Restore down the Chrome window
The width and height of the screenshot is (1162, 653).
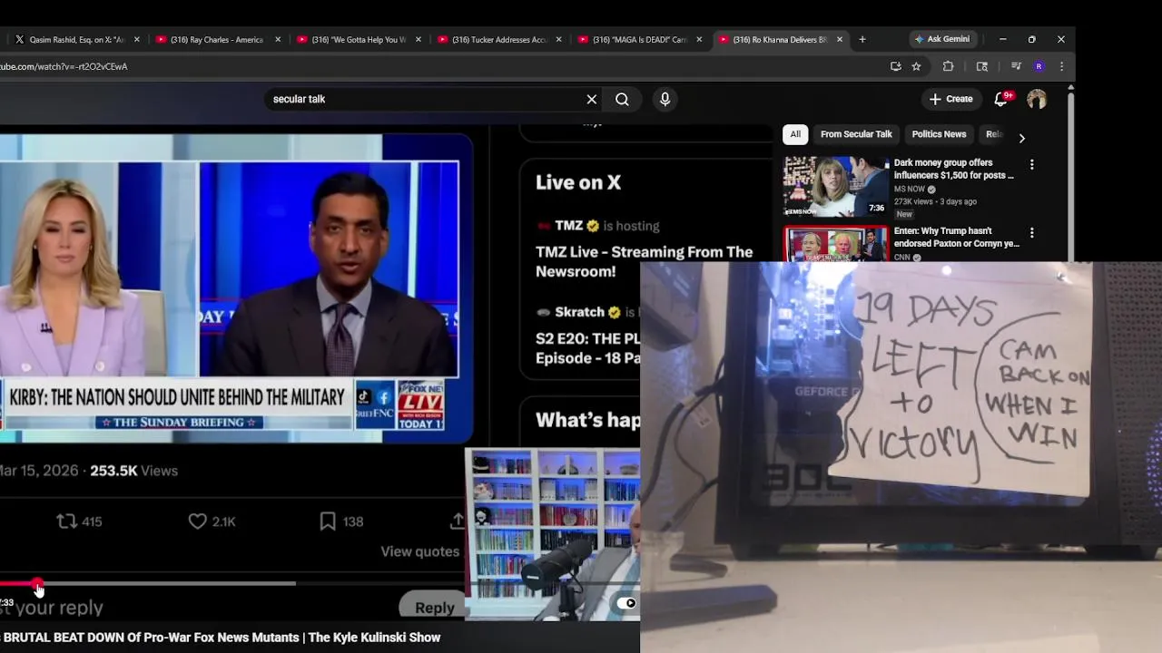[x=1031, y=39]
